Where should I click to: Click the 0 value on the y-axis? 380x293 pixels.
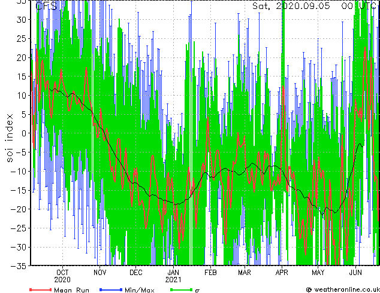click(25, 133)
